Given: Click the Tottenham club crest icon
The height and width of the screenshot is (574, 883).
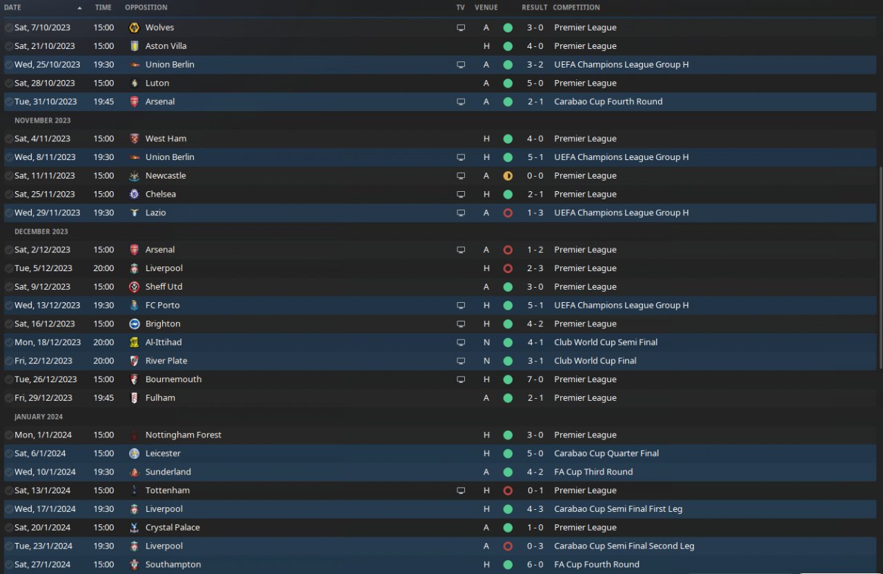Looking at the screenshot, I should pyautogui.click(x=134, y=491).
